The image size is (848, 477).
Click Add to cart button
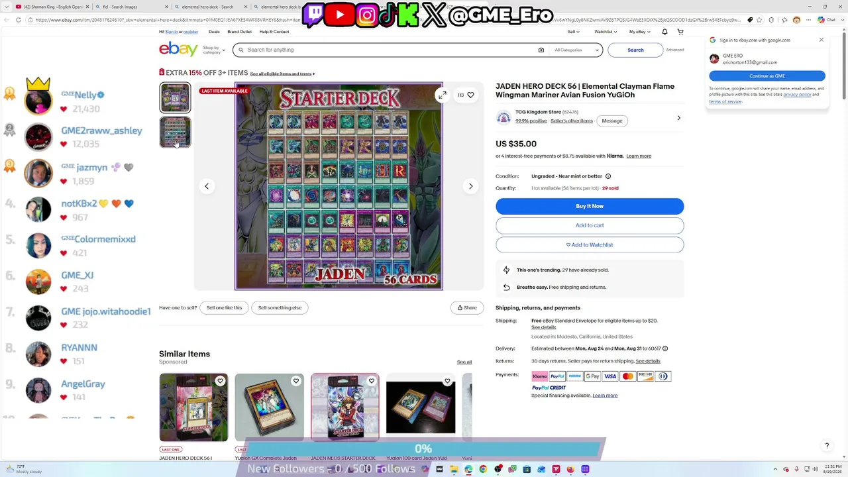click(590, 225)
